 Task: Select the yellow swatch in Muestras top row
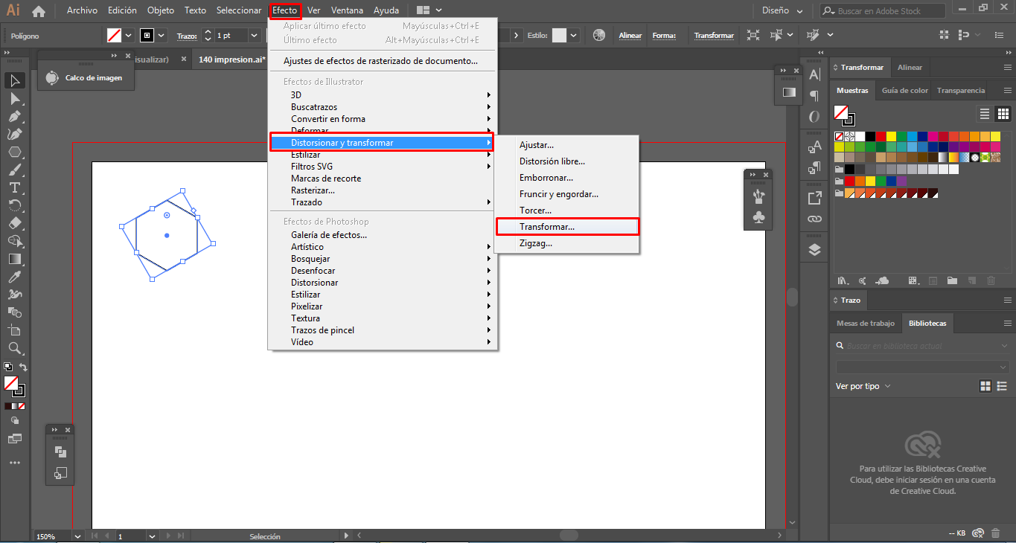[892, 137]
